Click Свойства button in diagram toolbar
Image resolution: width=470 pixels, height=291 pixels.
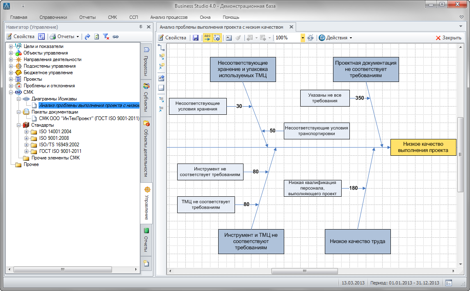click(172, 38)
